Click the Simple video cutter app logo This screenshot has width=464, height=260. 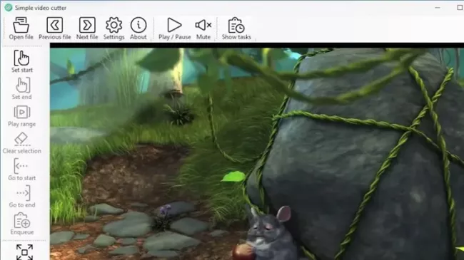(9, 8)
